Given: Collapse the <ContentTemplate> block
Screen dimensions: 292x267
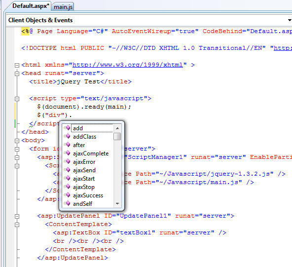Looking at the screenshot, I should 17,225.
